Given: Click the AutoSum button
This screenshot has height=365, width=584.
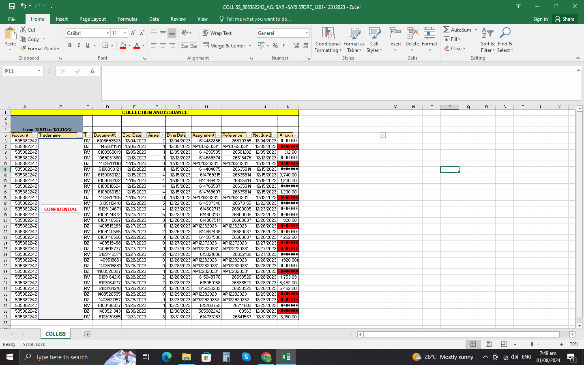Looking at the screenshot, I should [x=457, y=30].
